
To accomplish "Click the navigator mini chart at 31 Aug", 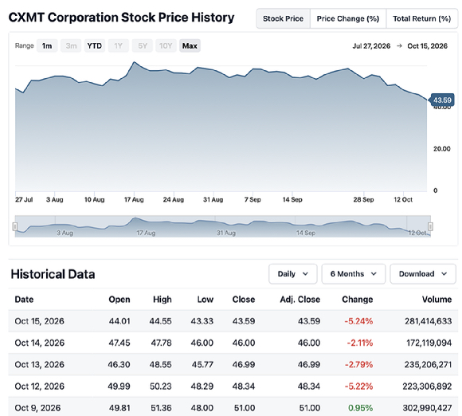I will click(226, 226).
